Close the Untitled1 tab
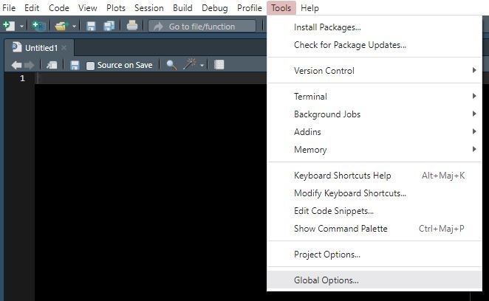Screen dimensions: 489x301 (64, 47)
